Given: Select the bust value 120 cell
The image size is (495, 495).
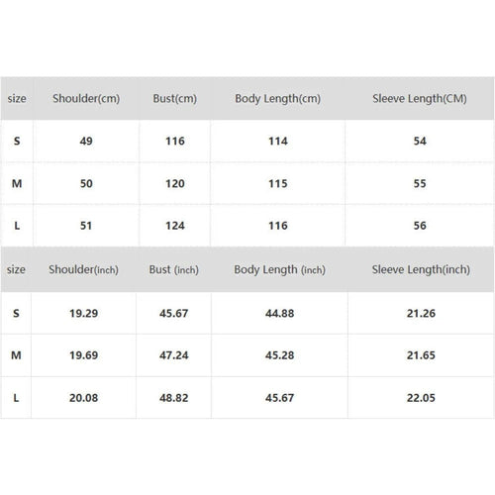Looking at the screenshot, I should [x=175, y=183].
